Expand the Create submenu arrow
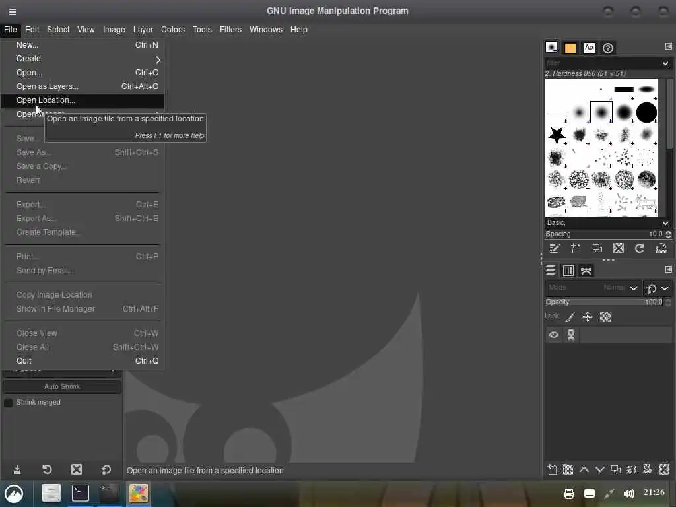The image size is (676, 507). [x=158, y=59]
